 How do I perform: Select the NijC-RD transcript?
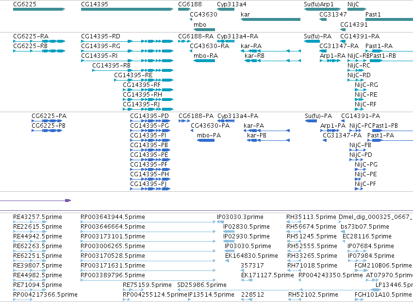355,80
